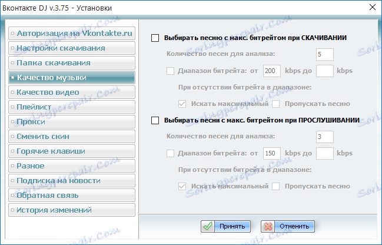
Task: Click empty max bitrate field in listening group
Action: [x=325, y=153]
